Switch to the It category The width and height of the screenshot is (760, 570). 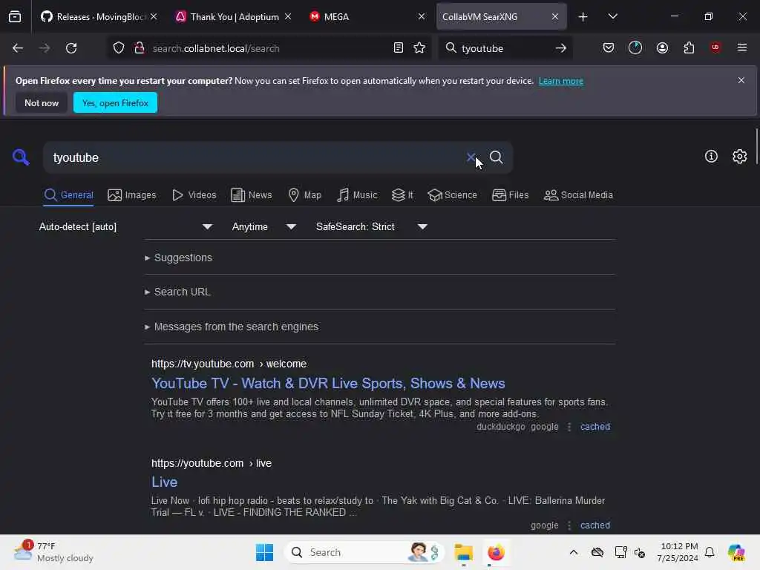(402, 195)
